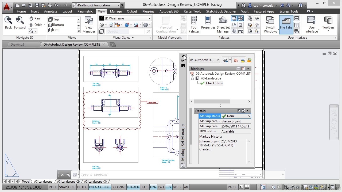
Task: Click View Redline Geometry icon in Markup panel
Action: (x=236, y=60)
